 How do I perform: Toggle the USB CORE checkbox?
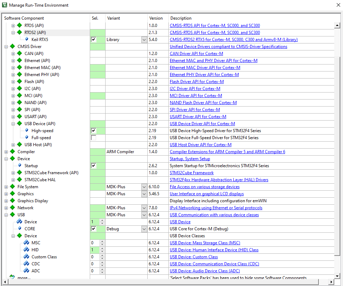click(x=93, y=229)
